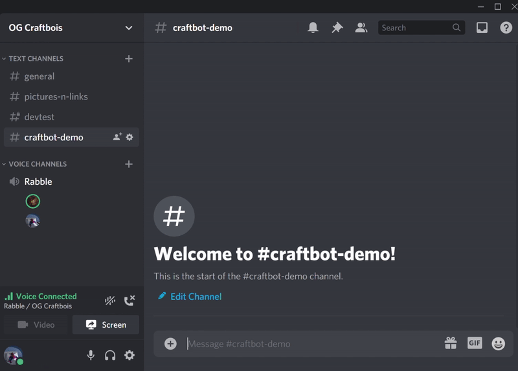Click the magnifier icon in Search

coord(456,27)
